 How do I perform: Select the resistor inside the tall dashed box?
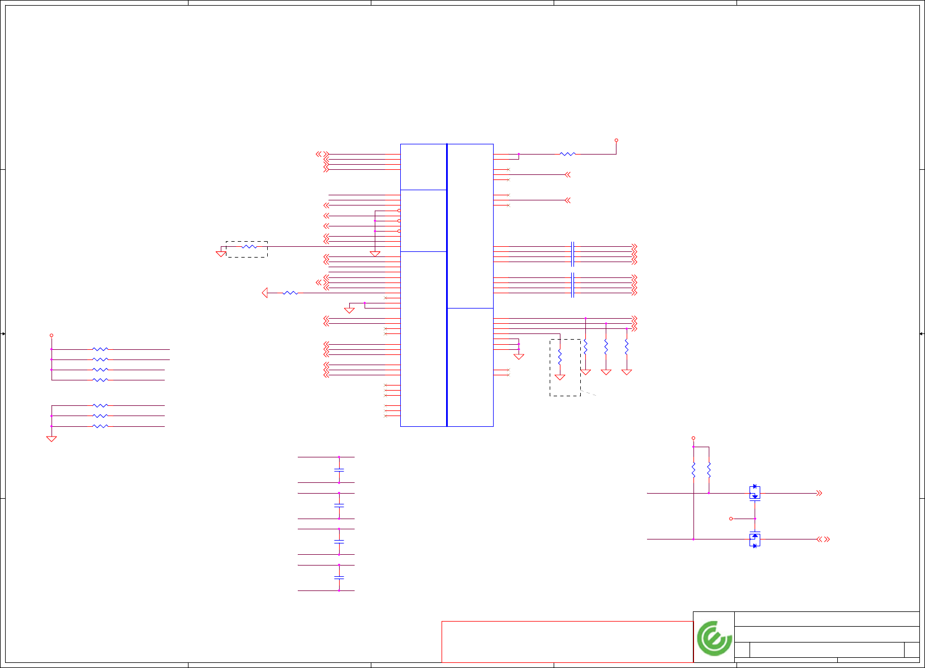[x=560, y=357]
